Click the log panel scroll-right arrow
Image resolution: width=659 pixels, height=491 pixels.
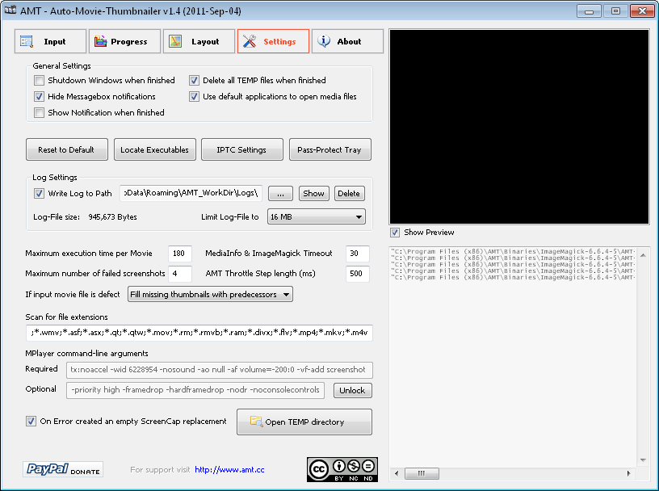click(629, 473)
